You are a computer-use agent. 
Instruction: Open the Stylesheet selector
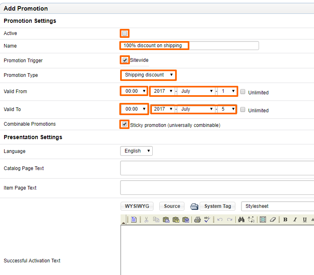point(278,206)
